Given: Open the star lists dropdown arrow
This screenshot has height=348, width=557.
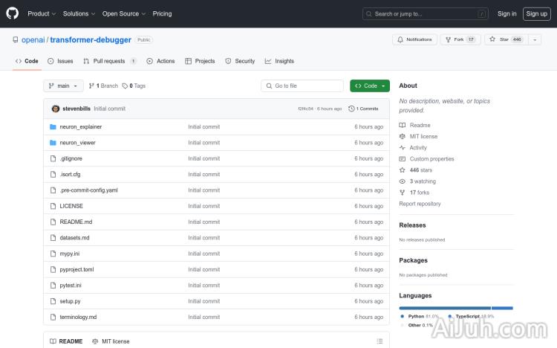Looking at the screenshot, I should tap(535, 39).
